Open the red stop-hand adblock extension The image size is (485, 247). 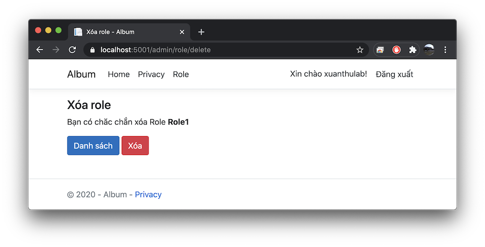396,50
